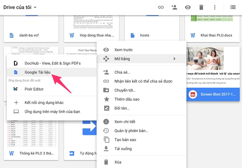Open the three-dot more actions menu
The image size is (242, 168).
215,7
